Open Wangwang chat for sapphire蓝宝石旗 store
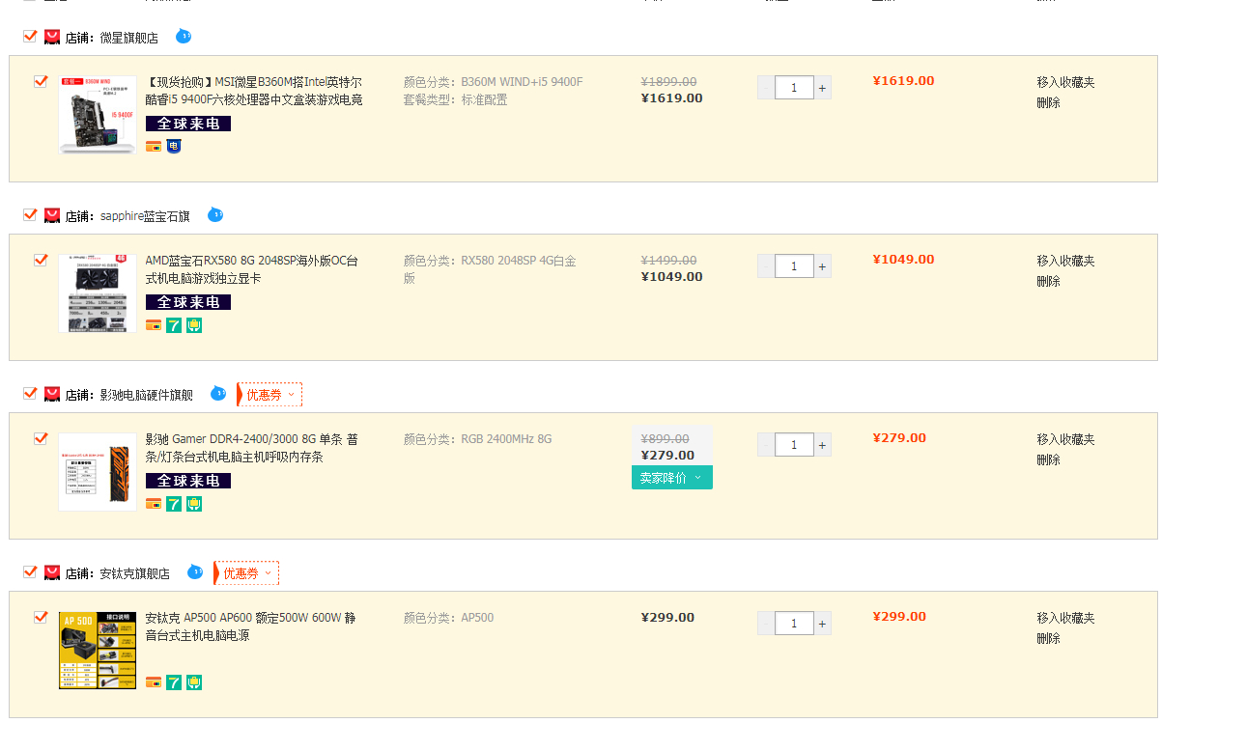1247x751 pixels. 215,214
